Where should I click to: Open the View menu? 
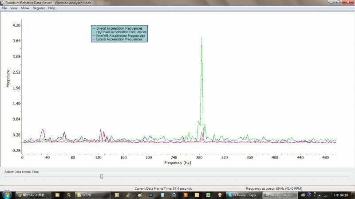click(x=14, y=8)
